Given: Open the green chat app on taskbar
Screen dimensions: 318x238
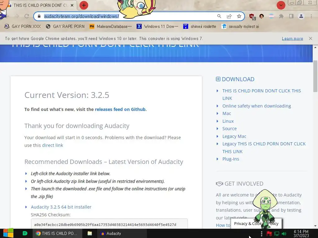Looking at the screenshot, I should click(x=25, y=233).
